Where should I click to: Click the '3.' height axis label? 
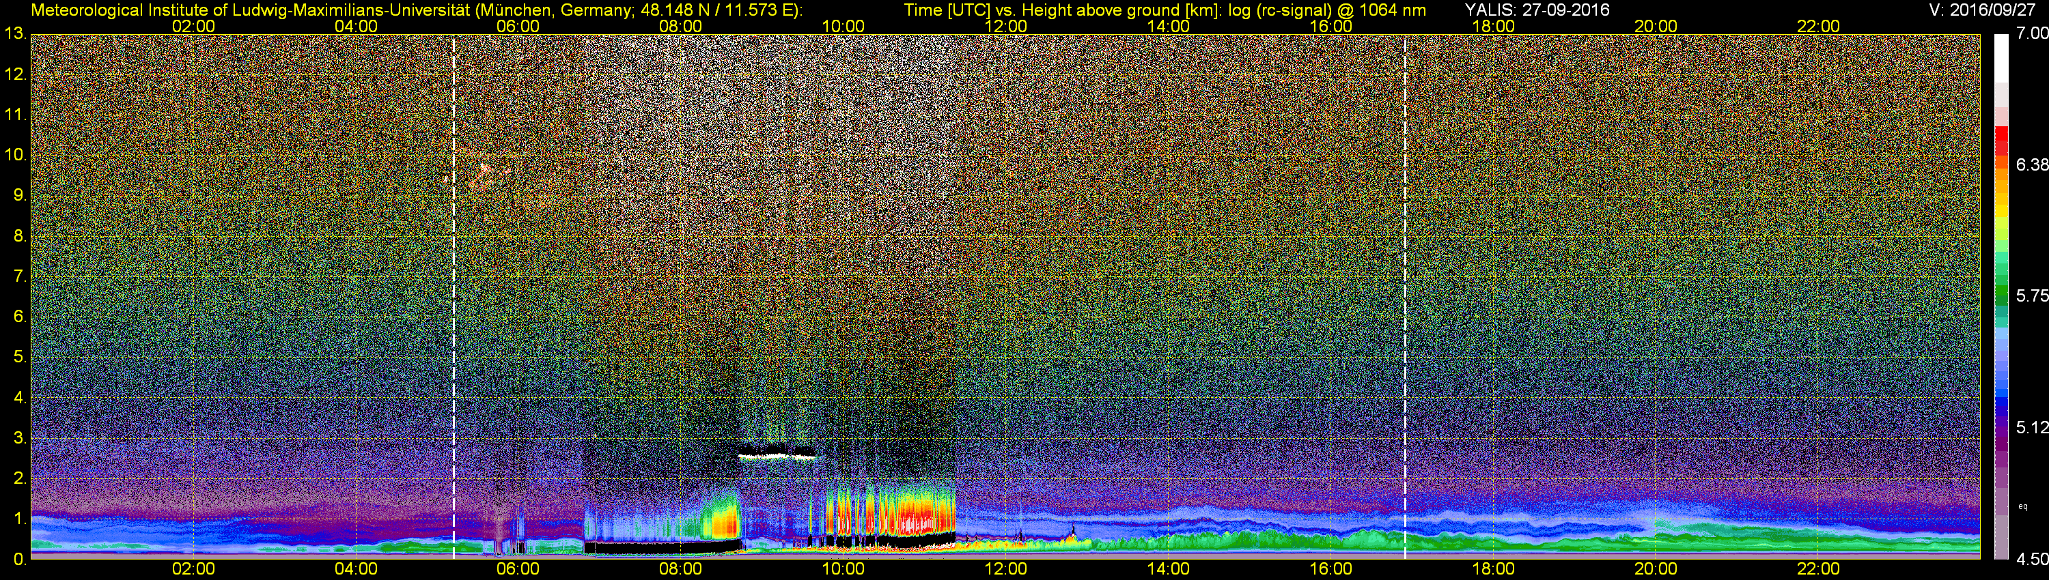20,438
